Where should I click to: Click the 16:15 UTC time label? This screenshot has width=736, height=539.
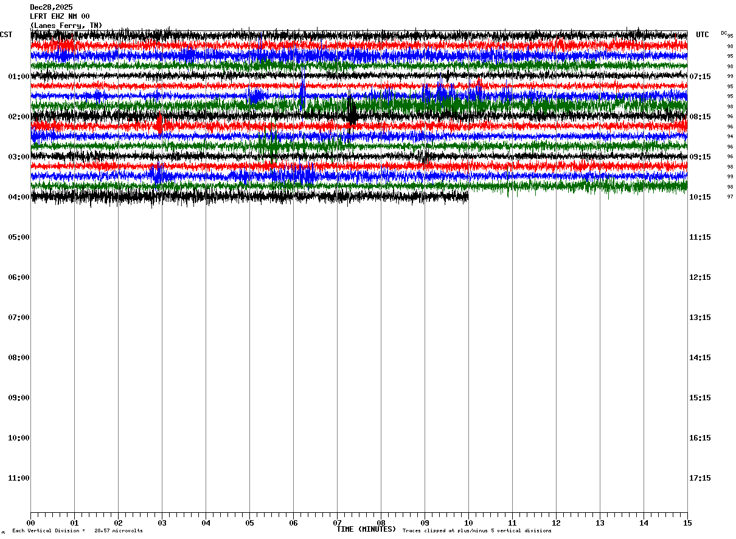[700, 438]
